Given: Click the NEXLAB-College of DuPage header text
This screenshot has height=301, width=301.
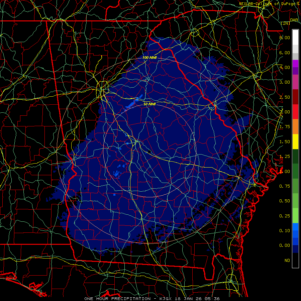Looking at the screenshot, I should pyautogui.click(x=267, y=4).
